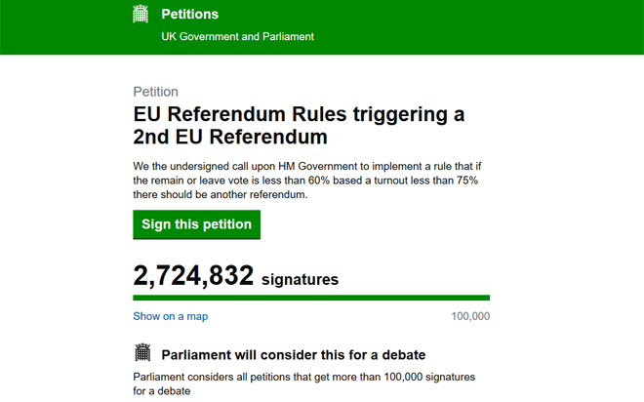Click the '2nd EU Referendum' title line
The height and width of the screenshot is (402, 644).
coord(230,137)
